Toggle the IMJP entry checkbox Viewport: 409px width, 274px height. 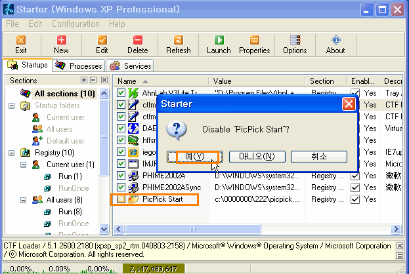(x=121, y=164)
